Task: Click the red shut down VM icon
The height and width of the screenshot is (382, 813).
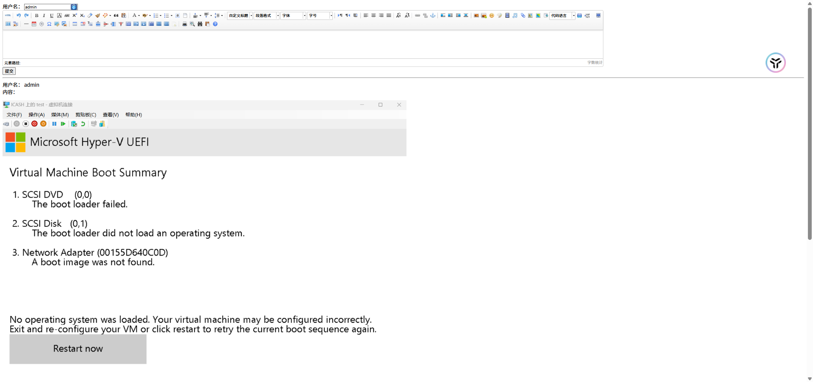Action: point(34,124)
